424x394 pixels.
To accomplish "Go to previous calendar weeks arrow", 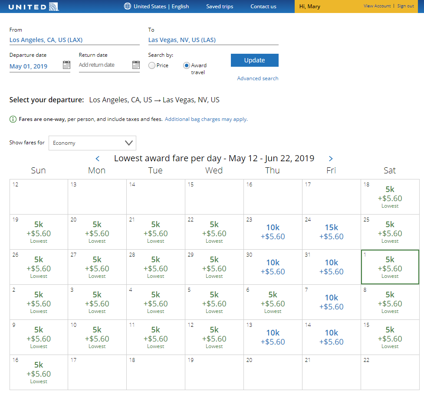I will 98,159.
